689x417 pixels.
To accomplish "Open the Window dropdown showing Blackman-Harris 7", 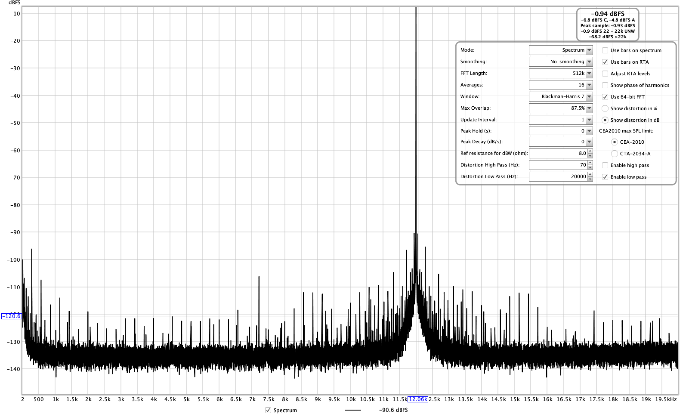I will (x=560, y=97).
